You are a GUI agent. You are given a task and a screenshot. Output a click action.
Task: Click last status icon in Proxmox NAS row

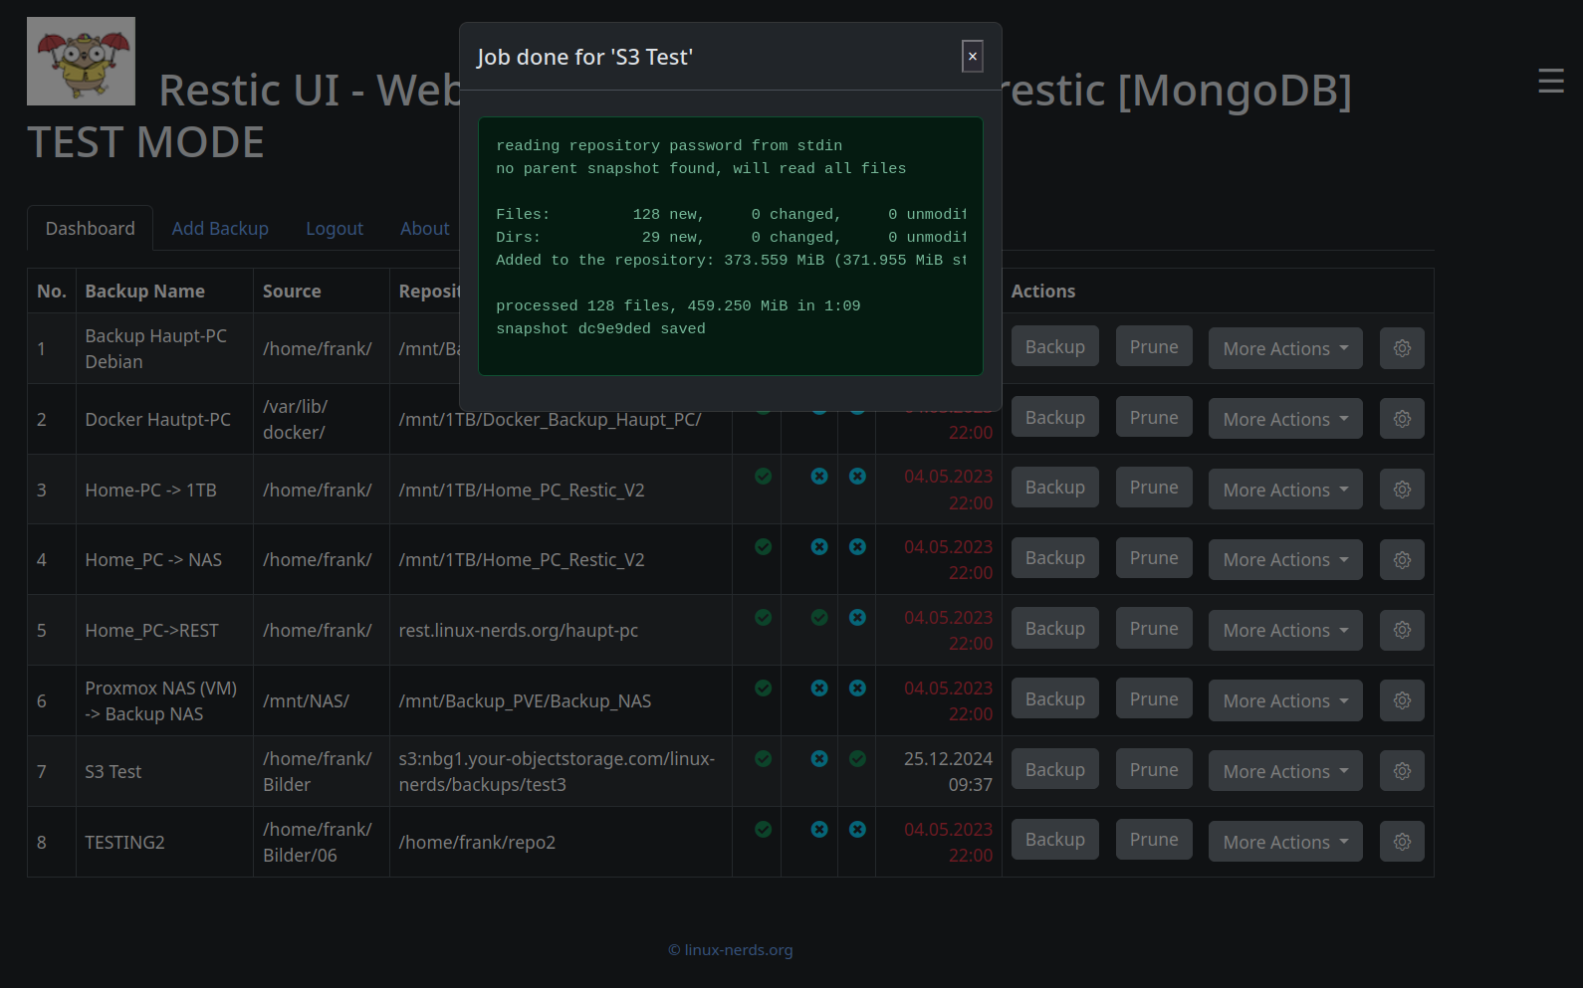pyautogui.click(x=857, y=689)
